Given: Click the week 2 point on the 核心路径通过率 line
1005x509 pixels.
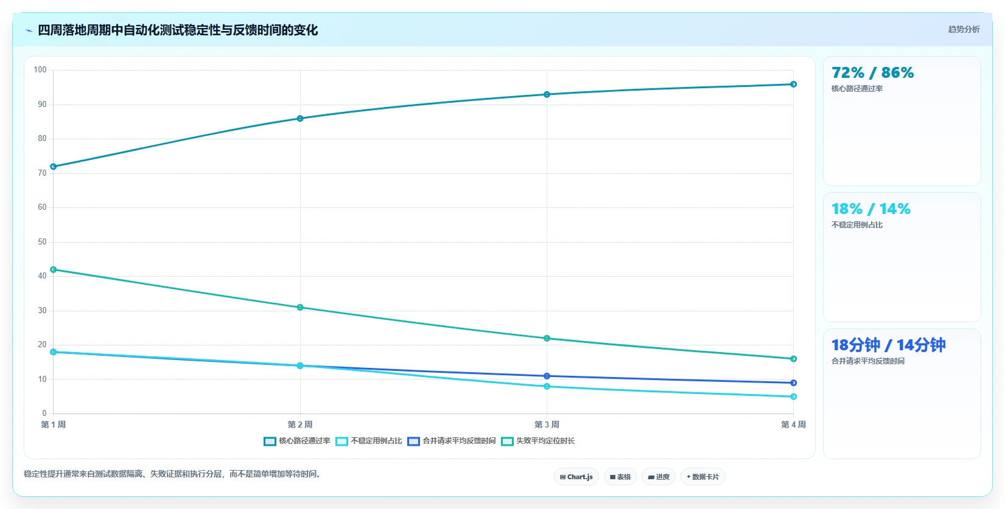Looking at the screenshot, I should (300, 119).
